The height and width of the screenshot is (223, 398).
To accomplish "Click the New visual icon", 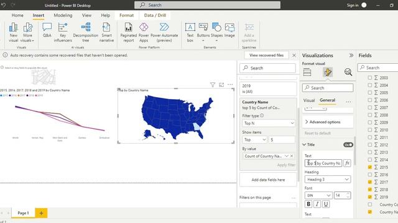I will click(x=13, y=32).
